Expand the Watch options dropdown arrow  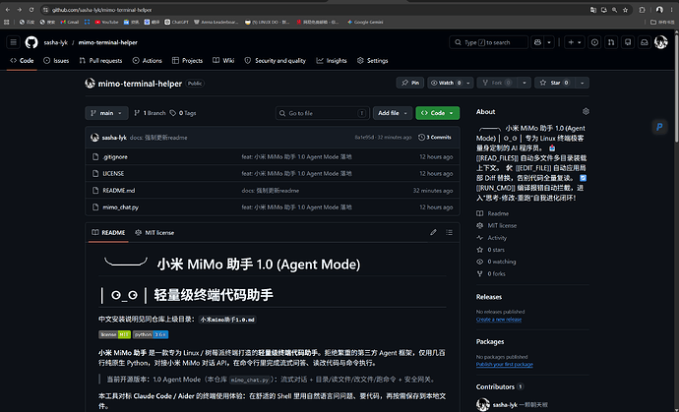click(x=468, y=83)
